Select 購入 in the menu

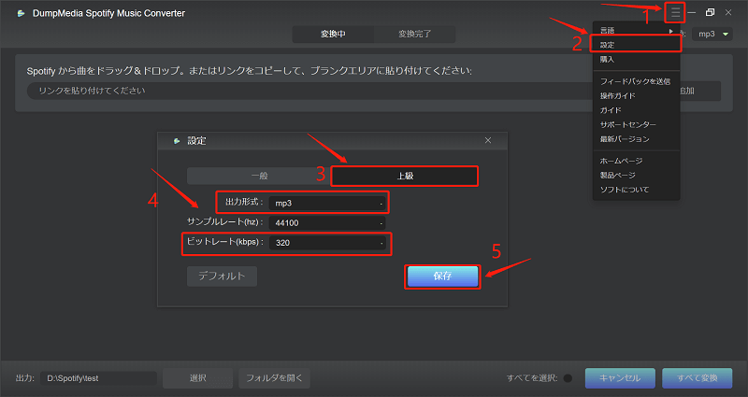pyautogui.click(x=637, y=59)
